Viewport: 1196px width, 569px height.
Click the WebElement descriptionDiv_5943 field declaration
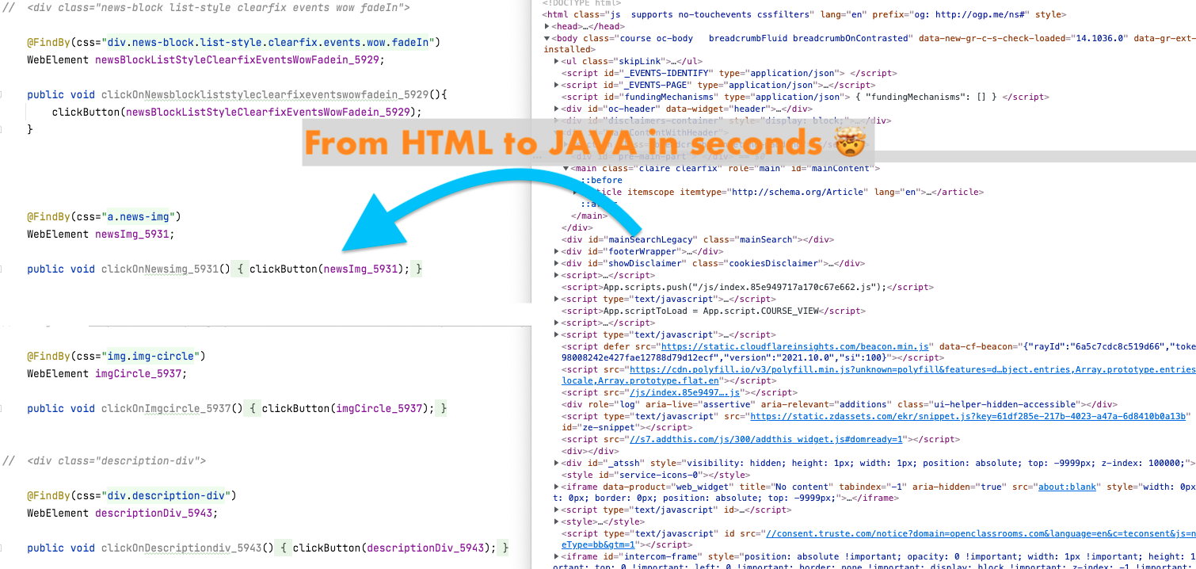(x=122, y=513)
